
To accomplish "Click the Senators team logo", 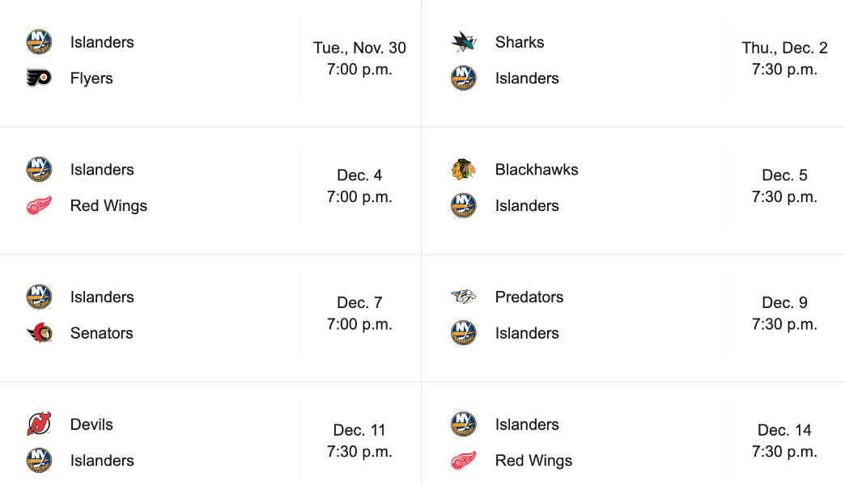I will (39, 333).
